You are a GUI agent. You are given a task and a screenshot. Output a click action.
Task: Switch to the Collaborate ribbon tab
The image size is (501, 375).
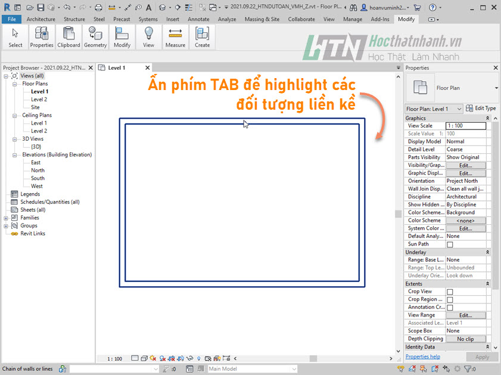click(x=301, y=19)
